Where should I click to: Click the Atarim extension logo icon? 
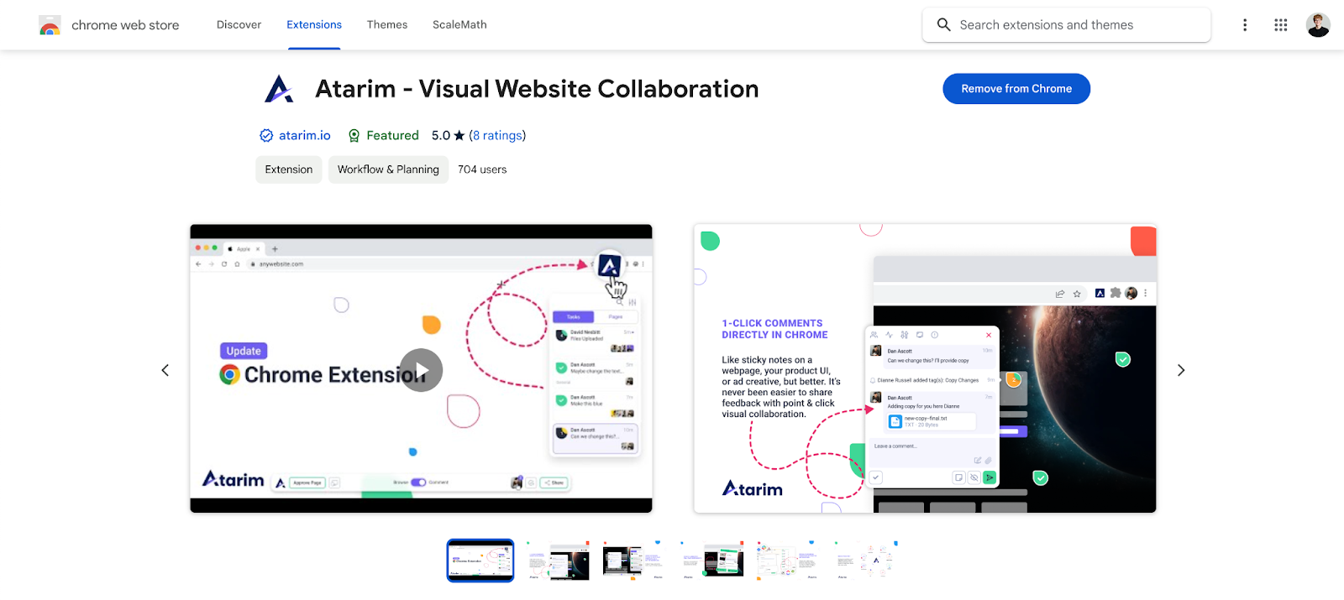(279, 89)
